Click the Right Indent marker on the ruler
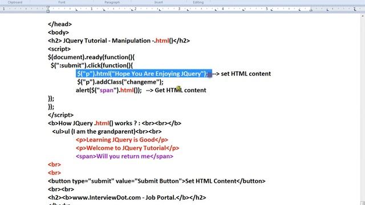The image size is (365, 205). [x=311, y=10]
